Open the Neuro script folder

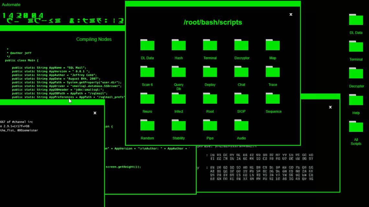(147, 98)
